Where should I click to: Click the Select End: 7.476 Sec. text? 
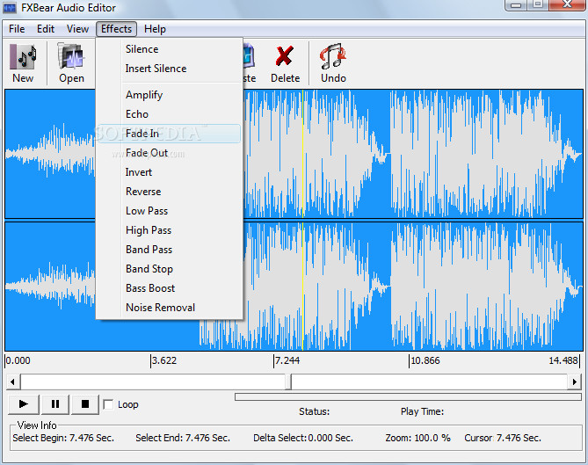click(x=183, y=438)
